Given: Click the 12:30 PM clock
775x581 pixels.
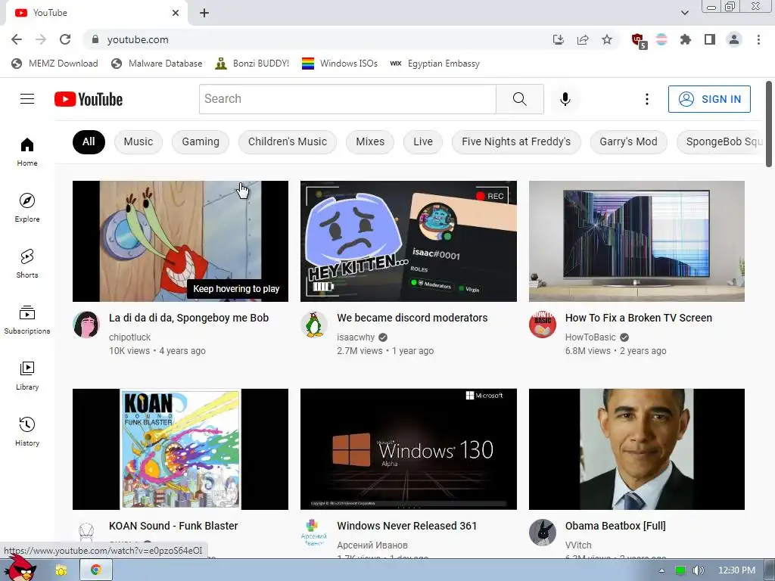Looking at the screenshot, I should point(736,570).
